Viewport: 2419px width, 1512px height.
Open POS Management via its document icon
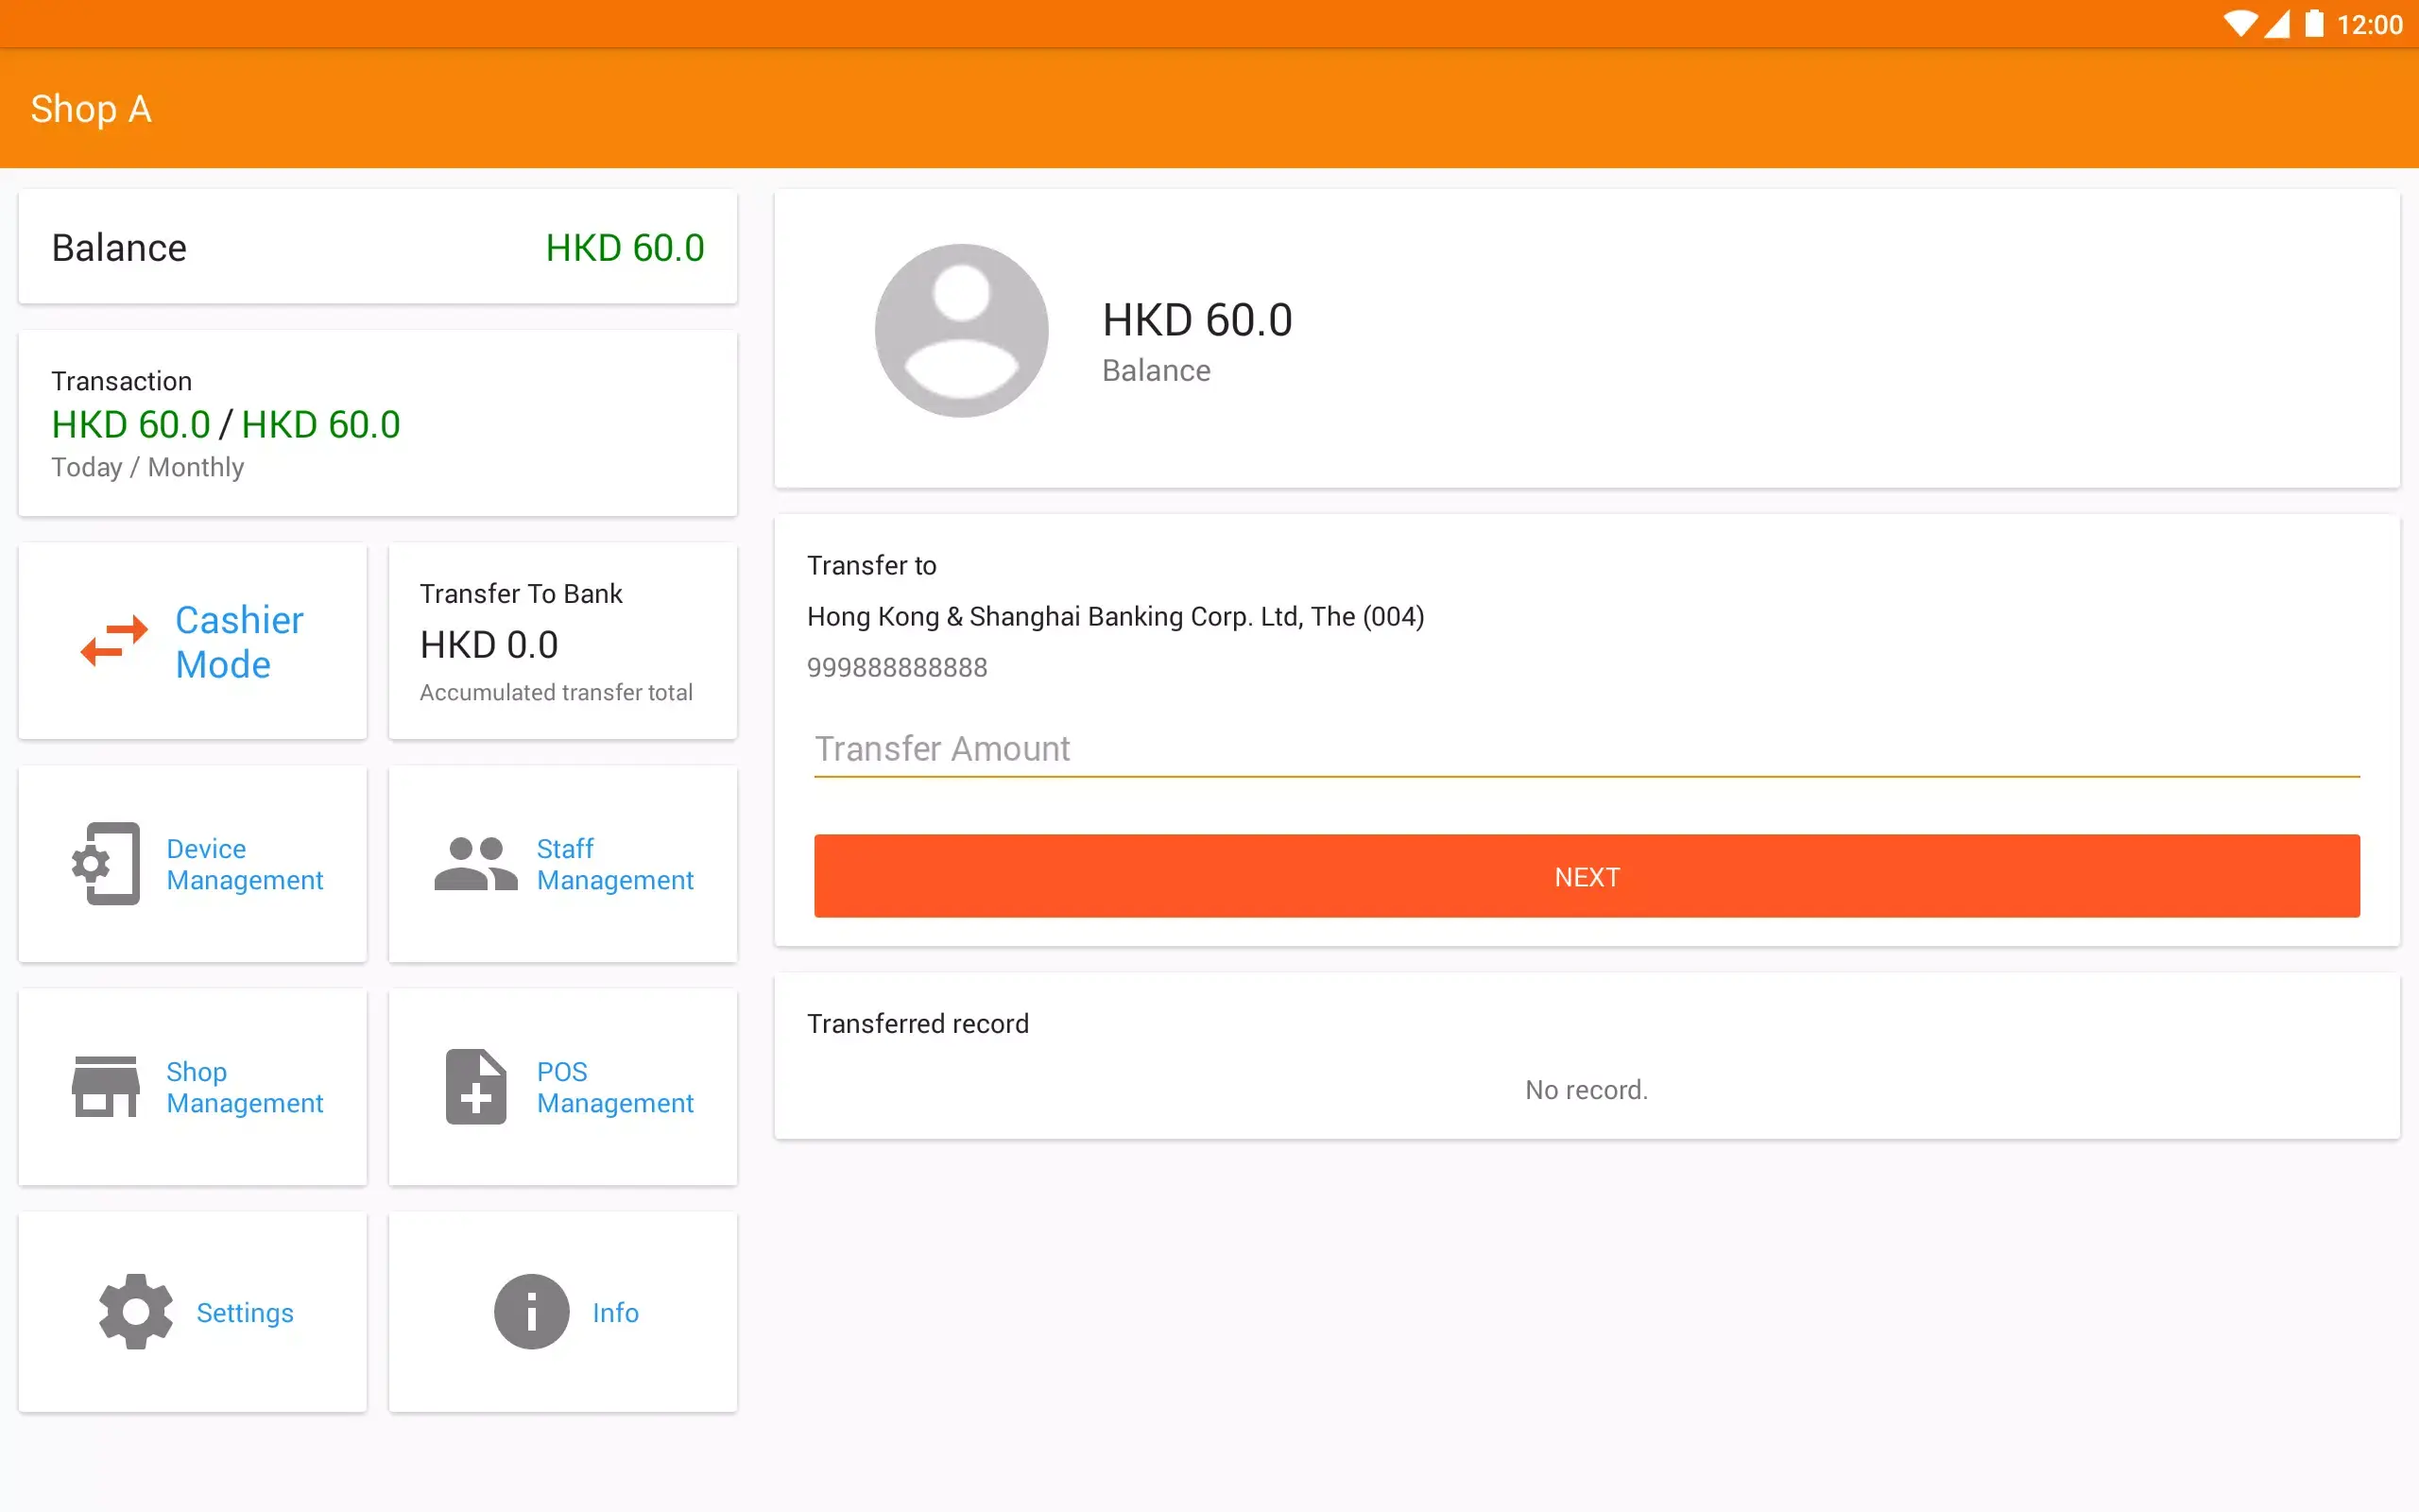pyautogui.click(x=473, y=1086)
